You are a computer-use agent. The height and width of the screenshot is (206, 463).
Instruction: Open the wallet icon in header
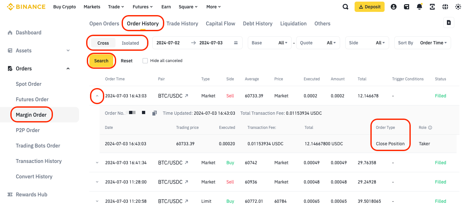click(x=407, y=7)
